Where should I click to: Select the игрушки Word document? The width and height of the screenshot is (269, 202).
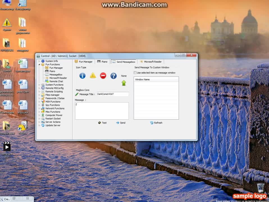(23, 107)
